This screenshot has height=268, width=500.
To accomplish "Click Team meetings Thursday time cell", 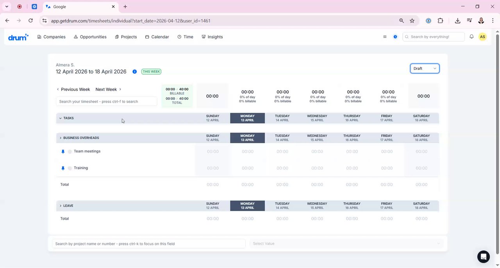I will tap(352, 152).
